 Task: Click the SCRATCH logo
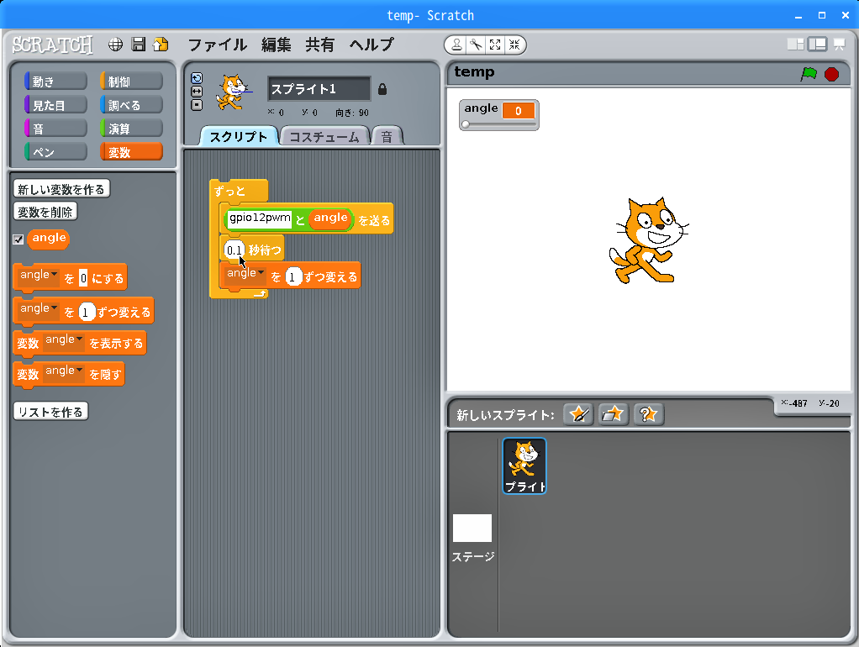[53, 45]
